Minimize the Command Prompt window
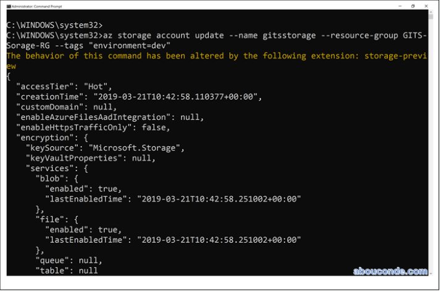The height and width of the screenshot is (291, 441). (x=398, y=6)
